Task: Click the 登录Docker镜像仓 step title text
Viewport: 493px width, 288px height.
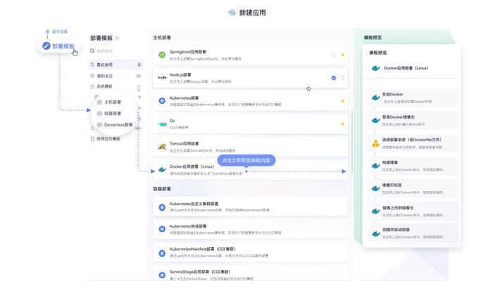Action: (x=398, y=117)
